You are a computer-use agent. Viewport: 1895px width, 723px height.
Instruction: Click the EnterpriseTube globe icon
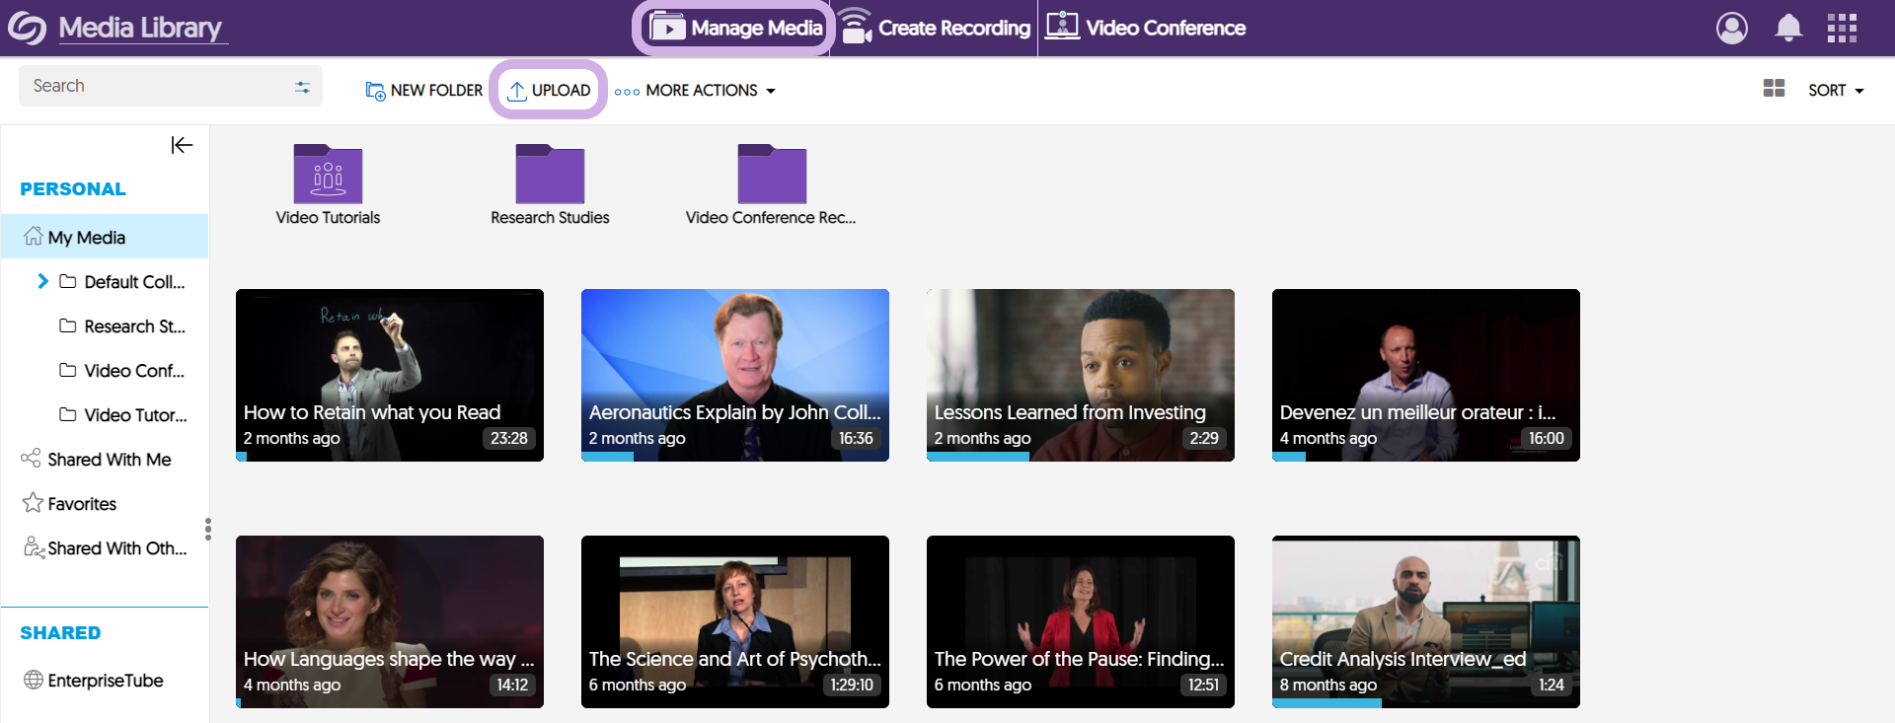click(34, 680)
